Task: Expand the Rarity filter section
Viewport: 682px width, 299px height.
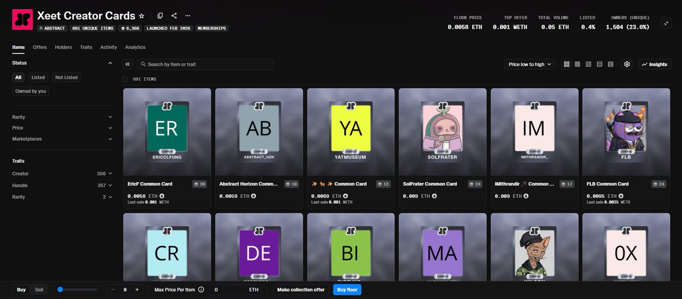Action: tap(63, 117)
